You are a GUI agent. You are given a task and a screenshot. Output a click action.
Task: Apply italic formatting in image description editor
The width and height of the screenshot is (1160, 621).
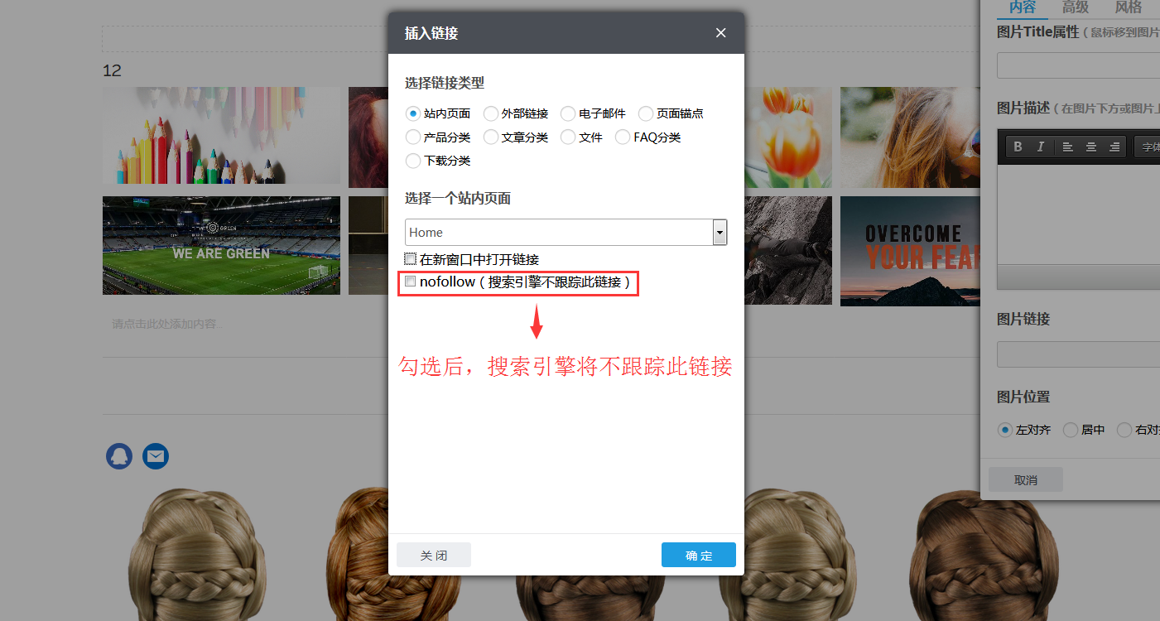pos(1040,146)
